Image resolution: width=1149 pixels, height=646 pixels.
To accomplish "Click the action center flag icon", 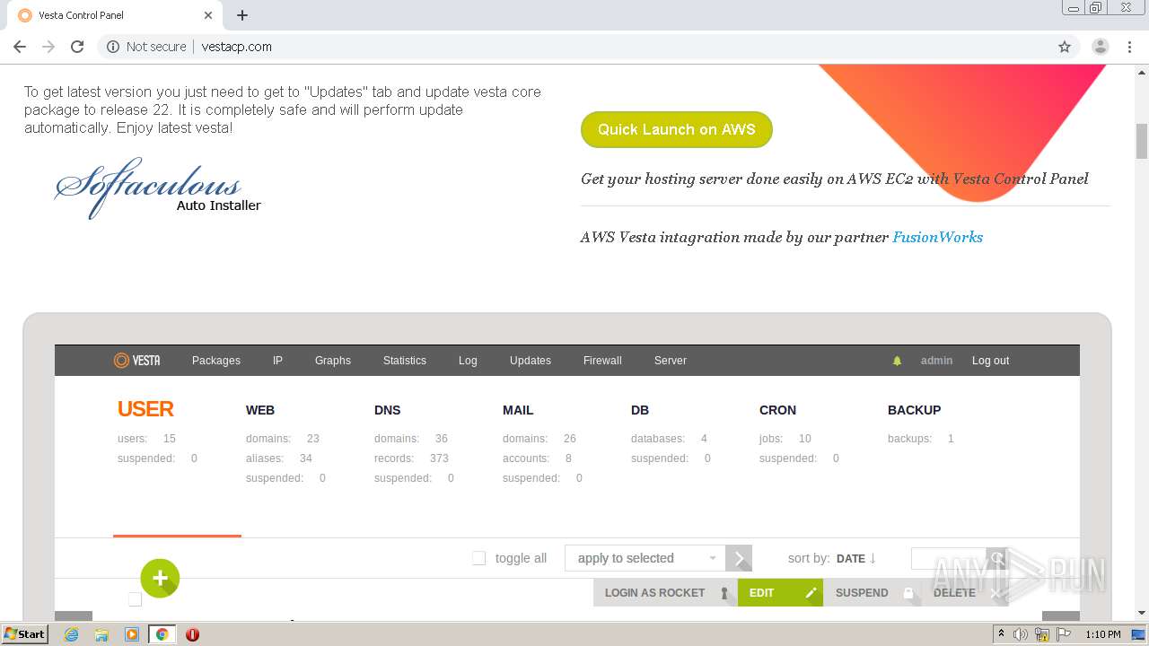I will 1064,634.
